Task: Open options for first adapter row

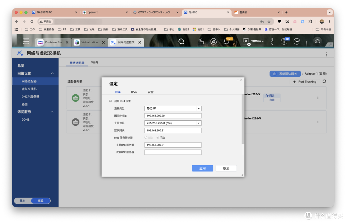Action: pos(318,98)
